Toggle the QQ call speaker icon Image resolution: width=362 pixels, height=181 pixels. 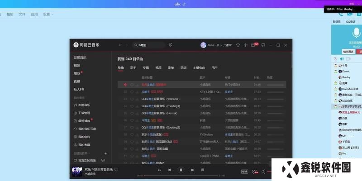click(x=342, y=59)
